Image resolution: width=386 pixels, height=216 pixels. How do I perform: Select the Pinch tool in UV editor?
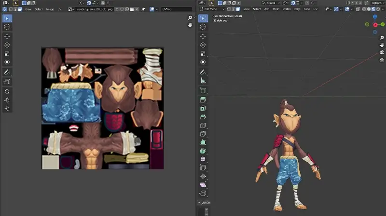(7, 108)
